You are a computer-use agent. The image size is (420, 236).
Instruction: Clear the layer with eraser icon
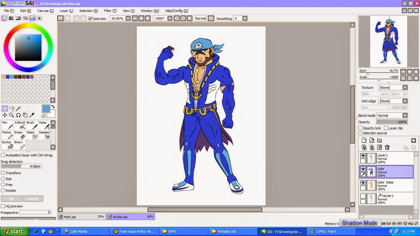(379, 147)
